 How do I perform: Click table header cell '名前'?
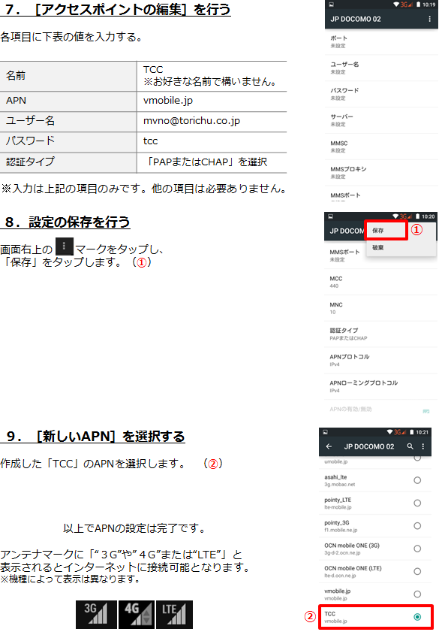point(68,76)
